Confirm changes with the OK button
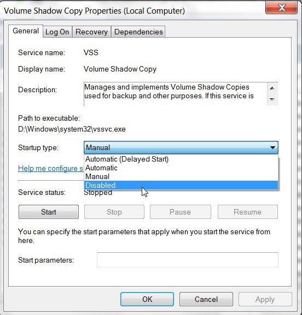 tap(147, 299)
